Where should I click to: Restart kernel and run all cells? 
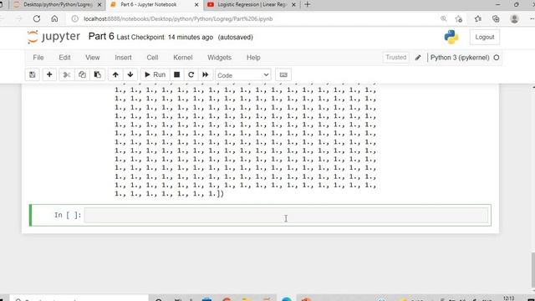click(x=206, y=74)
